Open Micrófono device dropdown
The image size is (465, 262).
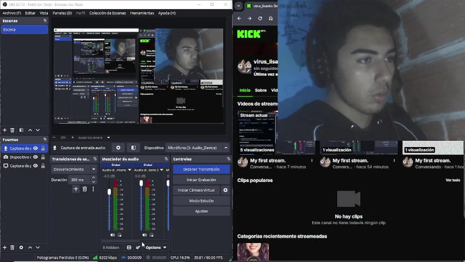tap(198, 148)
